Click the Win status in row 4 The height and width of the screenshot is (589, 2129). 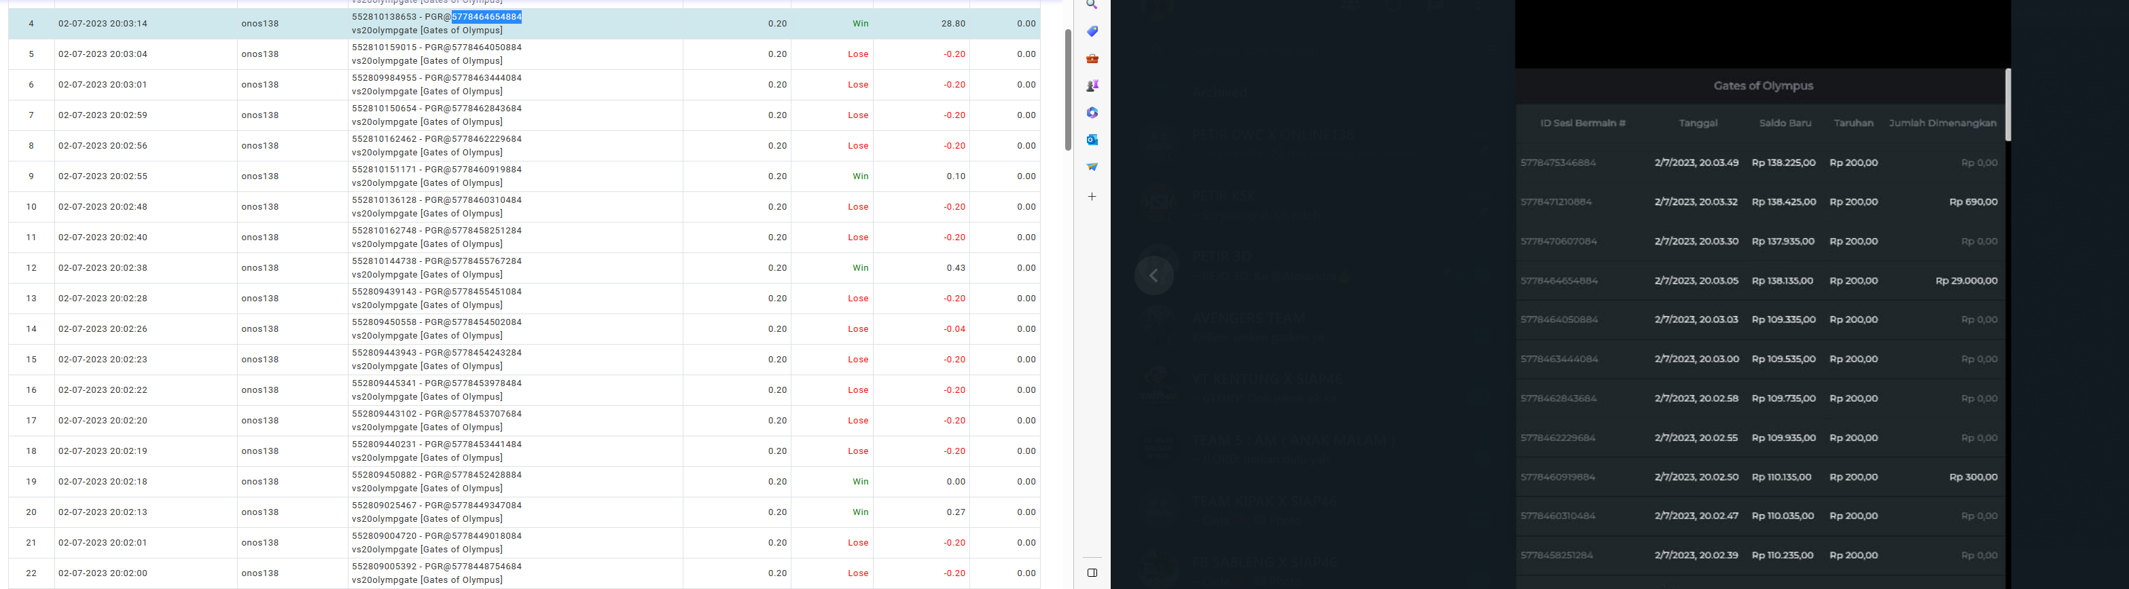click(x=860, y=24)
